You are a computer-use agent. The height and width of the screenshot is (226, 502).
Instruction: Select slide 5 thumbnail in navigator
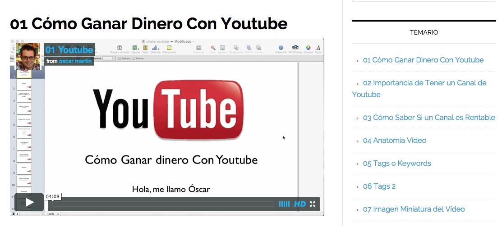click(24, 121)
